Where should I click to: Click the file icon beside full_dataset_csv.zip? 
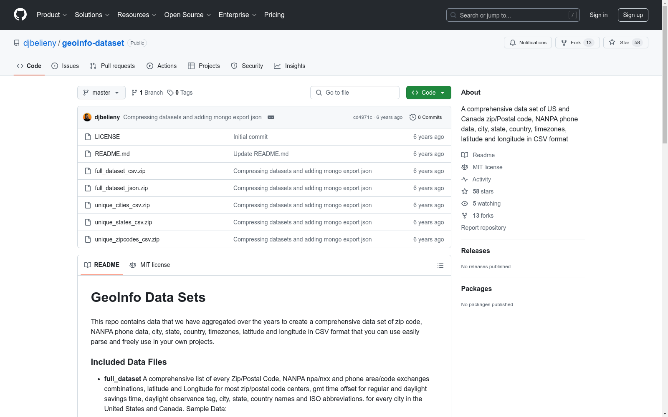88,171
